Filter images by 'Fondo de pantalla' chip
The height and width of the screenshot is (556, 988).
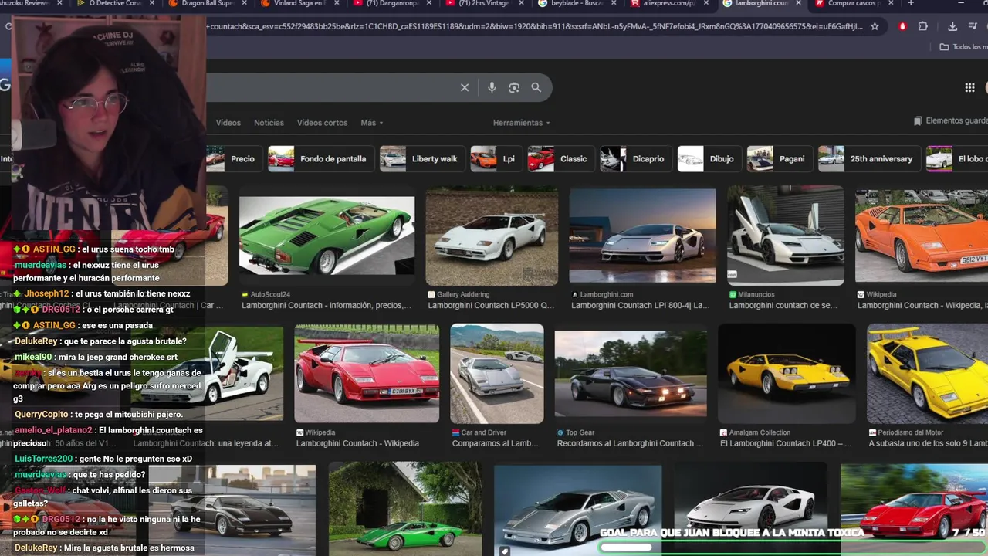coord(321,159)
